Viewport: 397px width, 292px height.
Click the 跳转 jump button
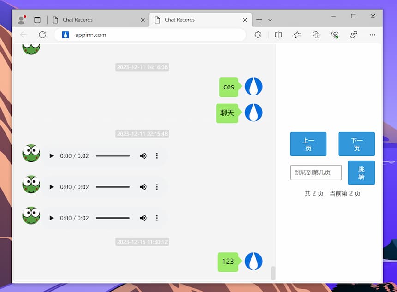point(361,173)
